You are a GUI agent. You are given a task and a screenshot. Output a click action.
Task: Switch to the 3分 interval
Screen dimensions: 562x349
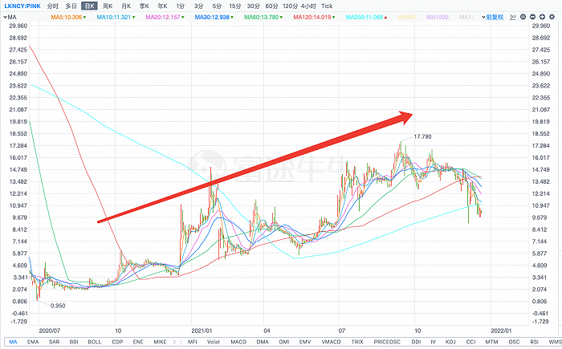[198, 6]
